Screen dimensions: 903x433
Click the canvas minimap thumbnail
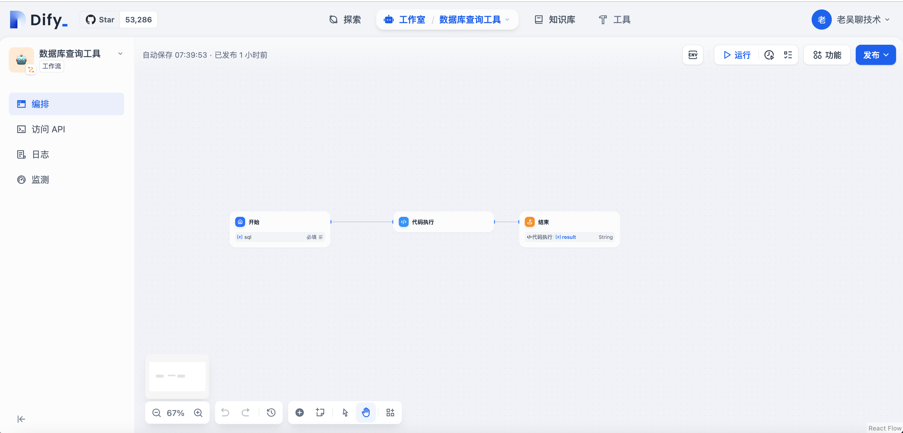coord(177,376)
